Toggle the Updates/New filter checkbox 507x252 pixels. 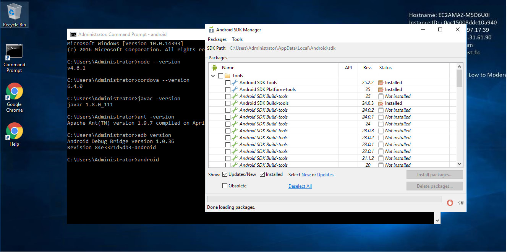pyautogui.click(x=225, y=174)
